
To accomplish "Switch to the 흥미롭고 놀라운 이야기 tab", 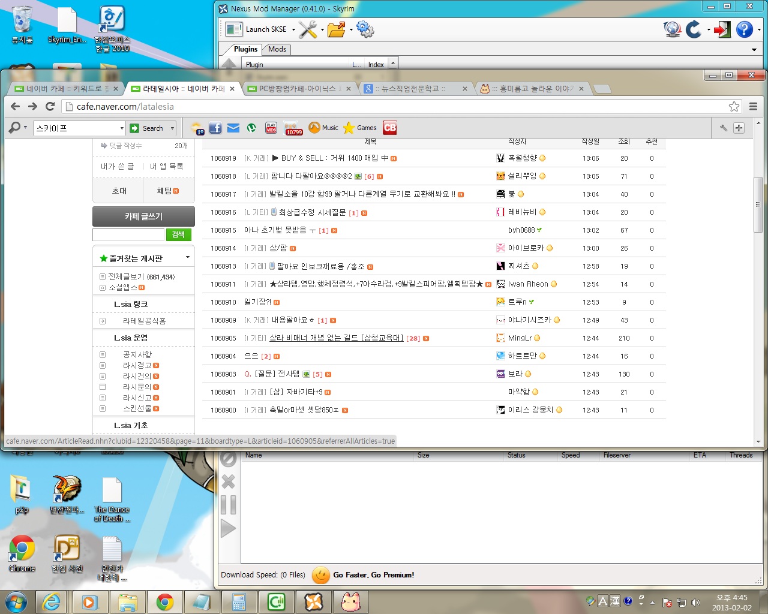I will pos(531,89).
